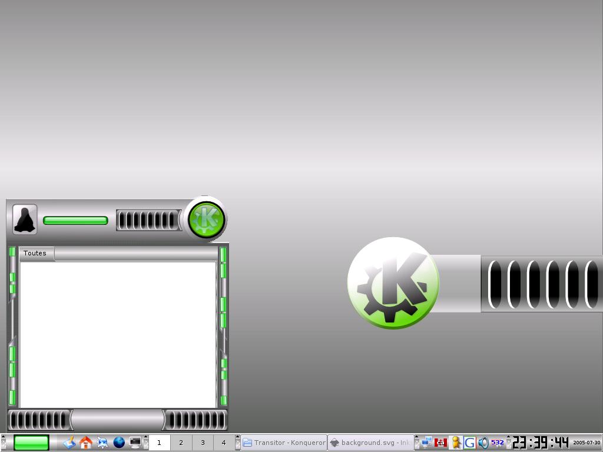Viewport: 603px width, 452px height.
Task: Click the black penguin user icon
Action: (x=25, y=220)
